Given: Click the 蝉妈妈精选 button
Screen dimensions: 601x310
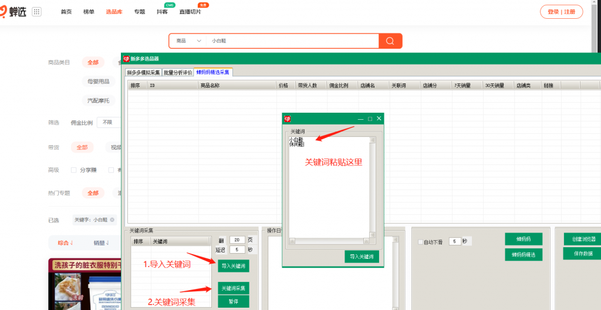Looking at the screenshot, I should (524, 254).
